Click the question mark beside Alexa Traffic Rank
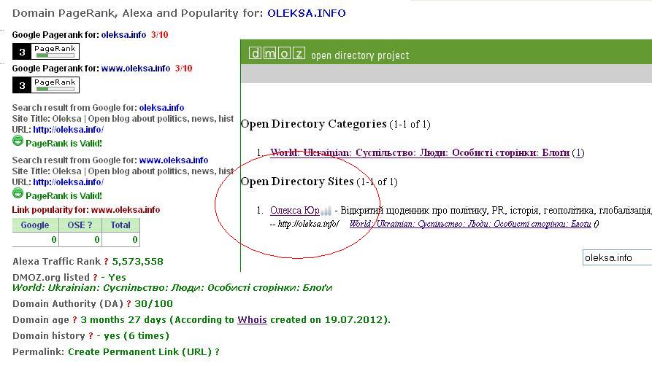The height and width of the screenshot is (366, 652). [106, 262]
